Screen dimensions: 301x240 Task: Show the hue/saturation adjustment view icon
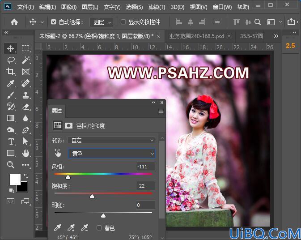coord(58,125)
